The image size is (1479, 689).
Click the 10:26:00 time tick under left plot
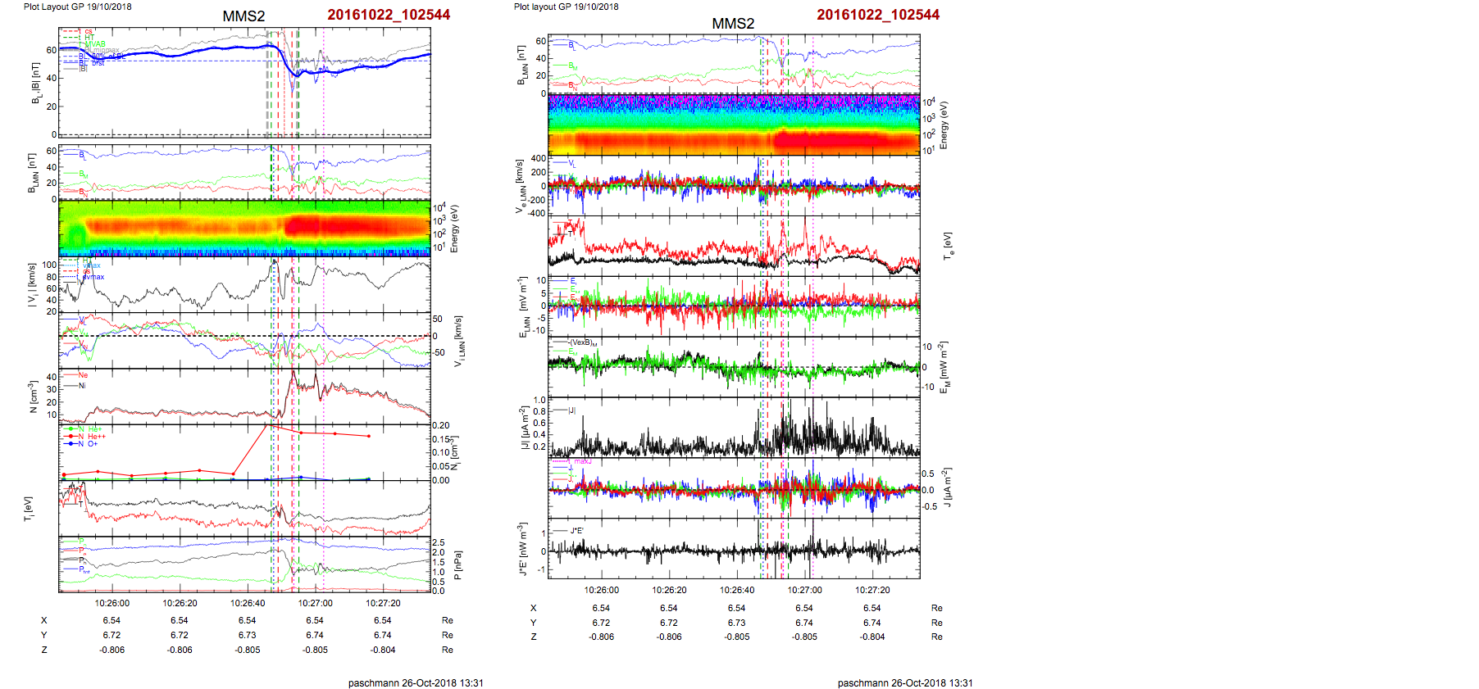(112, 603)
